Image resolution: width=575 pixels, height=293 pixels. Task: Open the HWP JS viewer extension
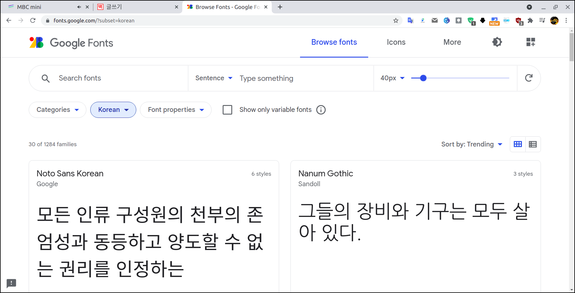[507, 21]
